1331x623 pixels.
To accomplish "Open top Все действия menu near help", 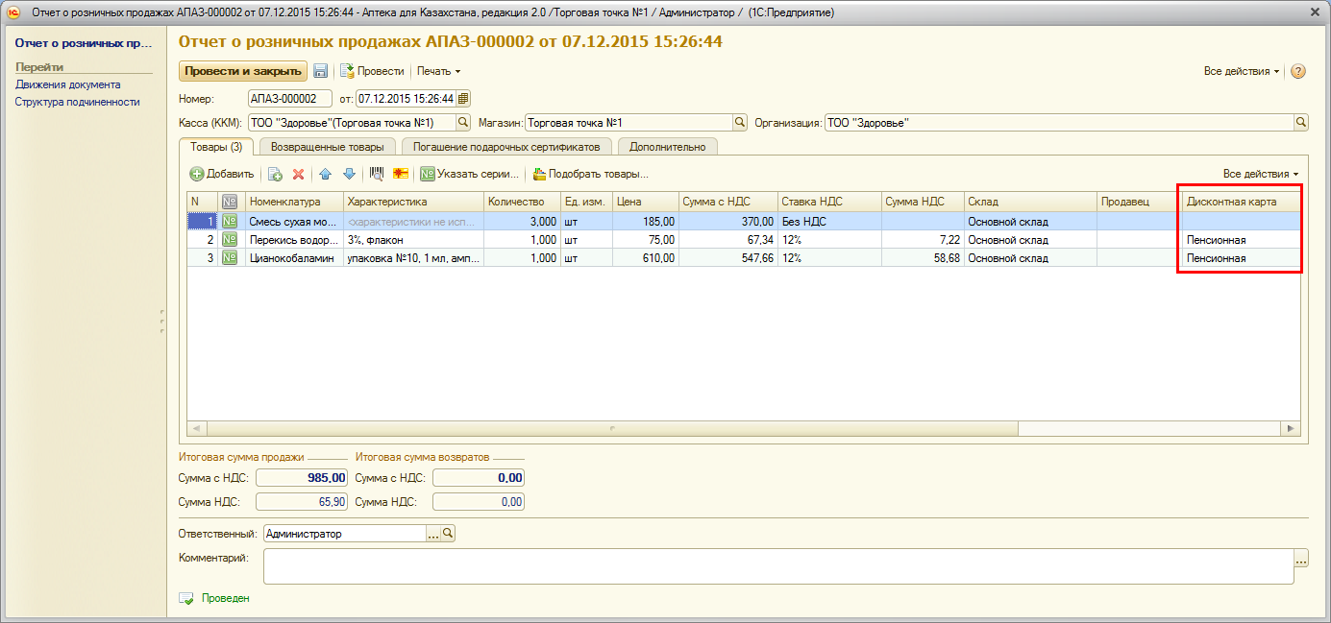I will coord(1241,71).
